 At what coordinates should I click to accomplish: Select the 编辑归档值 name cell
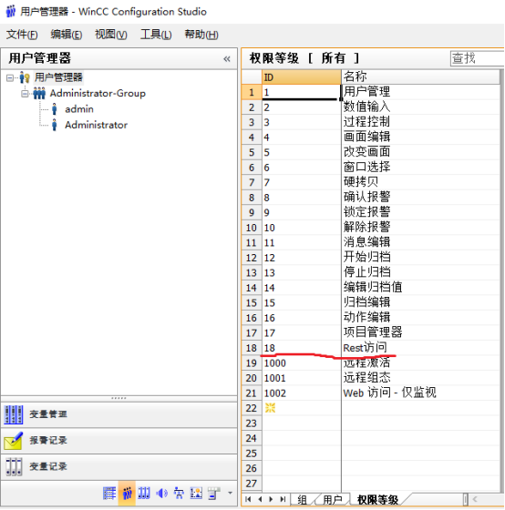[x=420, y=288]
